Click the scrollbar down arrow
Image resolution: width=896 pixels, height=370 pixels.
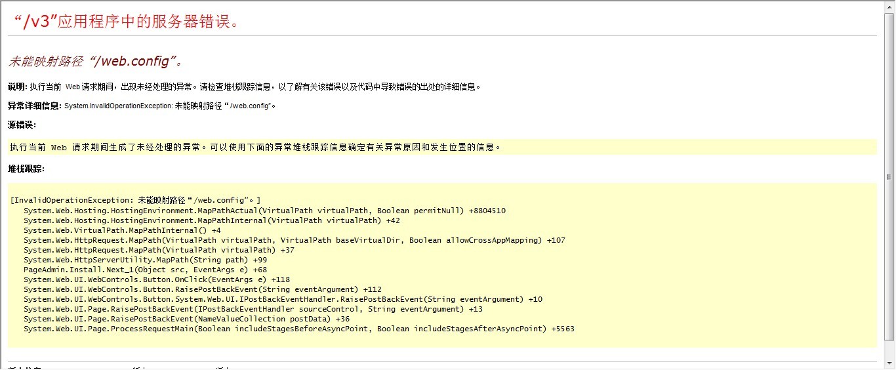click(890, 365)
